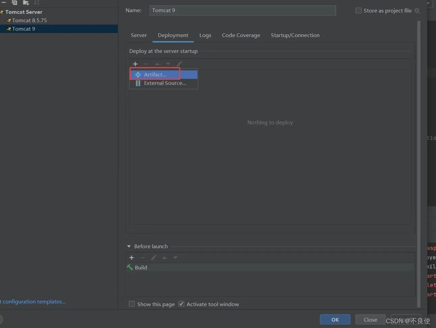The image size is (436, 328).
Task: Click the remove deployment minus icon
Action: (x=146, y=64)
